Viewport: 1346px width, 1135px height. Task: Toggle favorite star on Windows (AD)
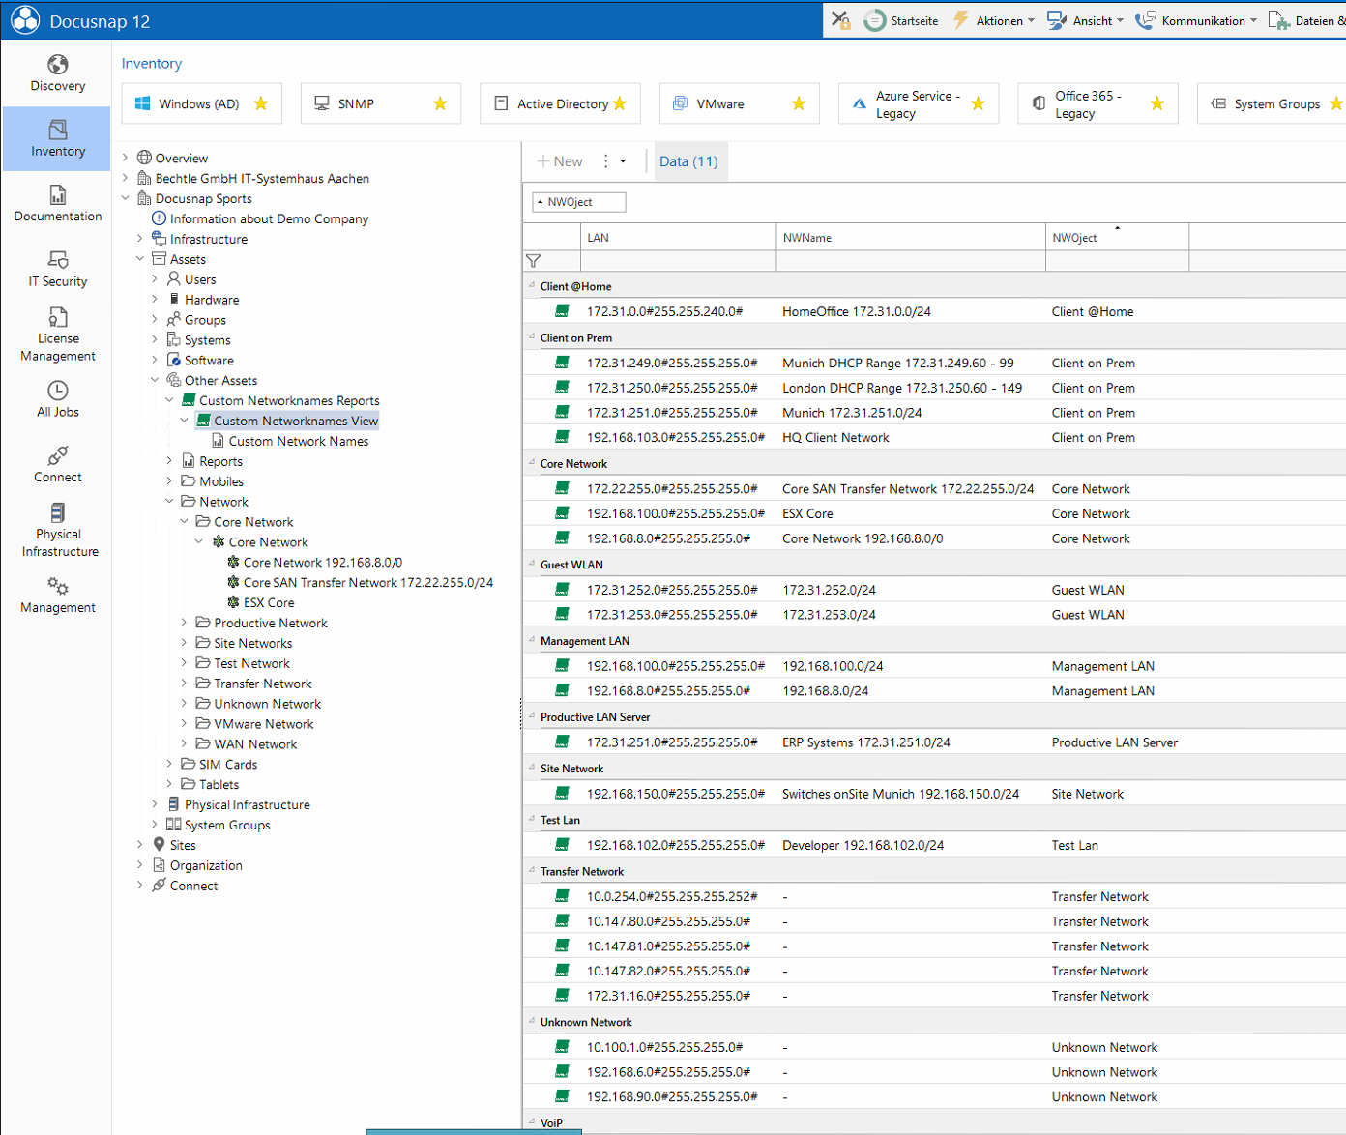[261, 103]
